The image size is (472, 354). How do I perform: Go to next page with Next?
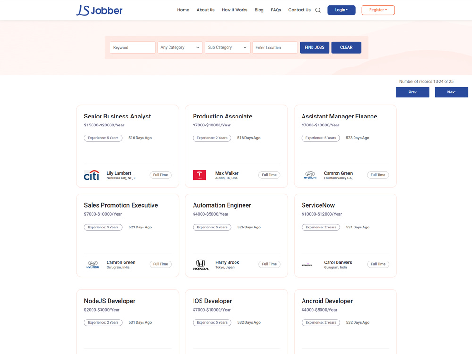coord(451,92)
